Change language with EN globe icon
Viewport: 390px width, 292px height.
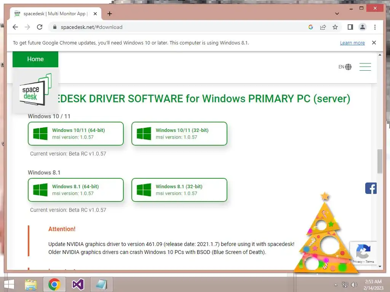pyautogui.click(x=345, y=67)
